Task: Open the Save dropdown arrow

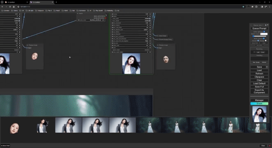Action: tap(267, 67)
